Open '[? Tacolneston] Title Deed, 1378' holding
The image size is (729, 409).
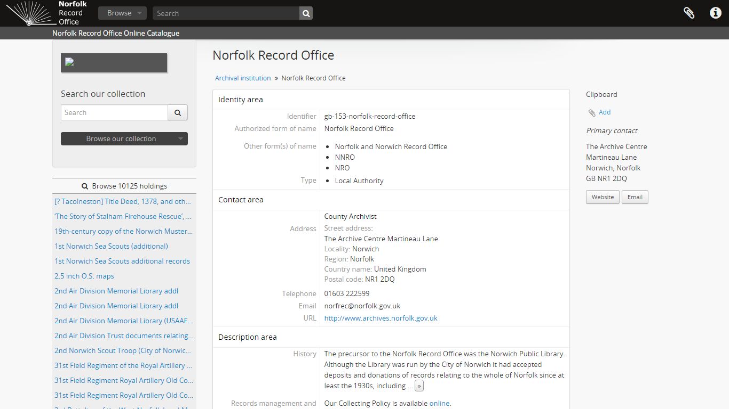[123, 201]
